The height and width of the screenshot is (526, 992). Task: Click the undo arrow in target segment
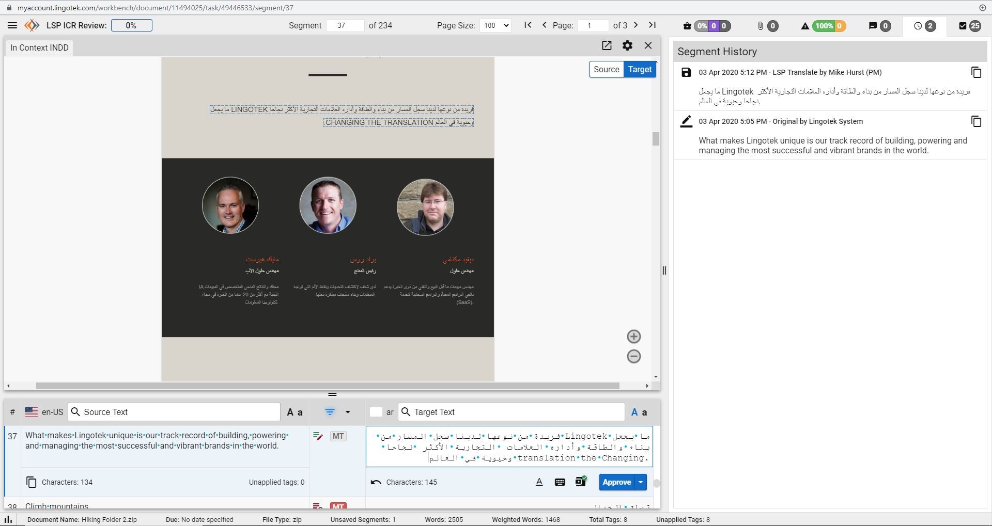(376, 483)
